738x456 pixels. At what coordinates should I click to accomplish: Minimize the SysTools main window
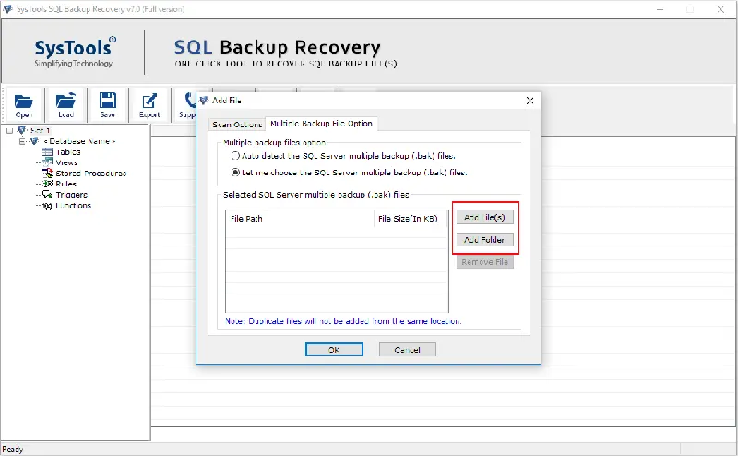660,9
